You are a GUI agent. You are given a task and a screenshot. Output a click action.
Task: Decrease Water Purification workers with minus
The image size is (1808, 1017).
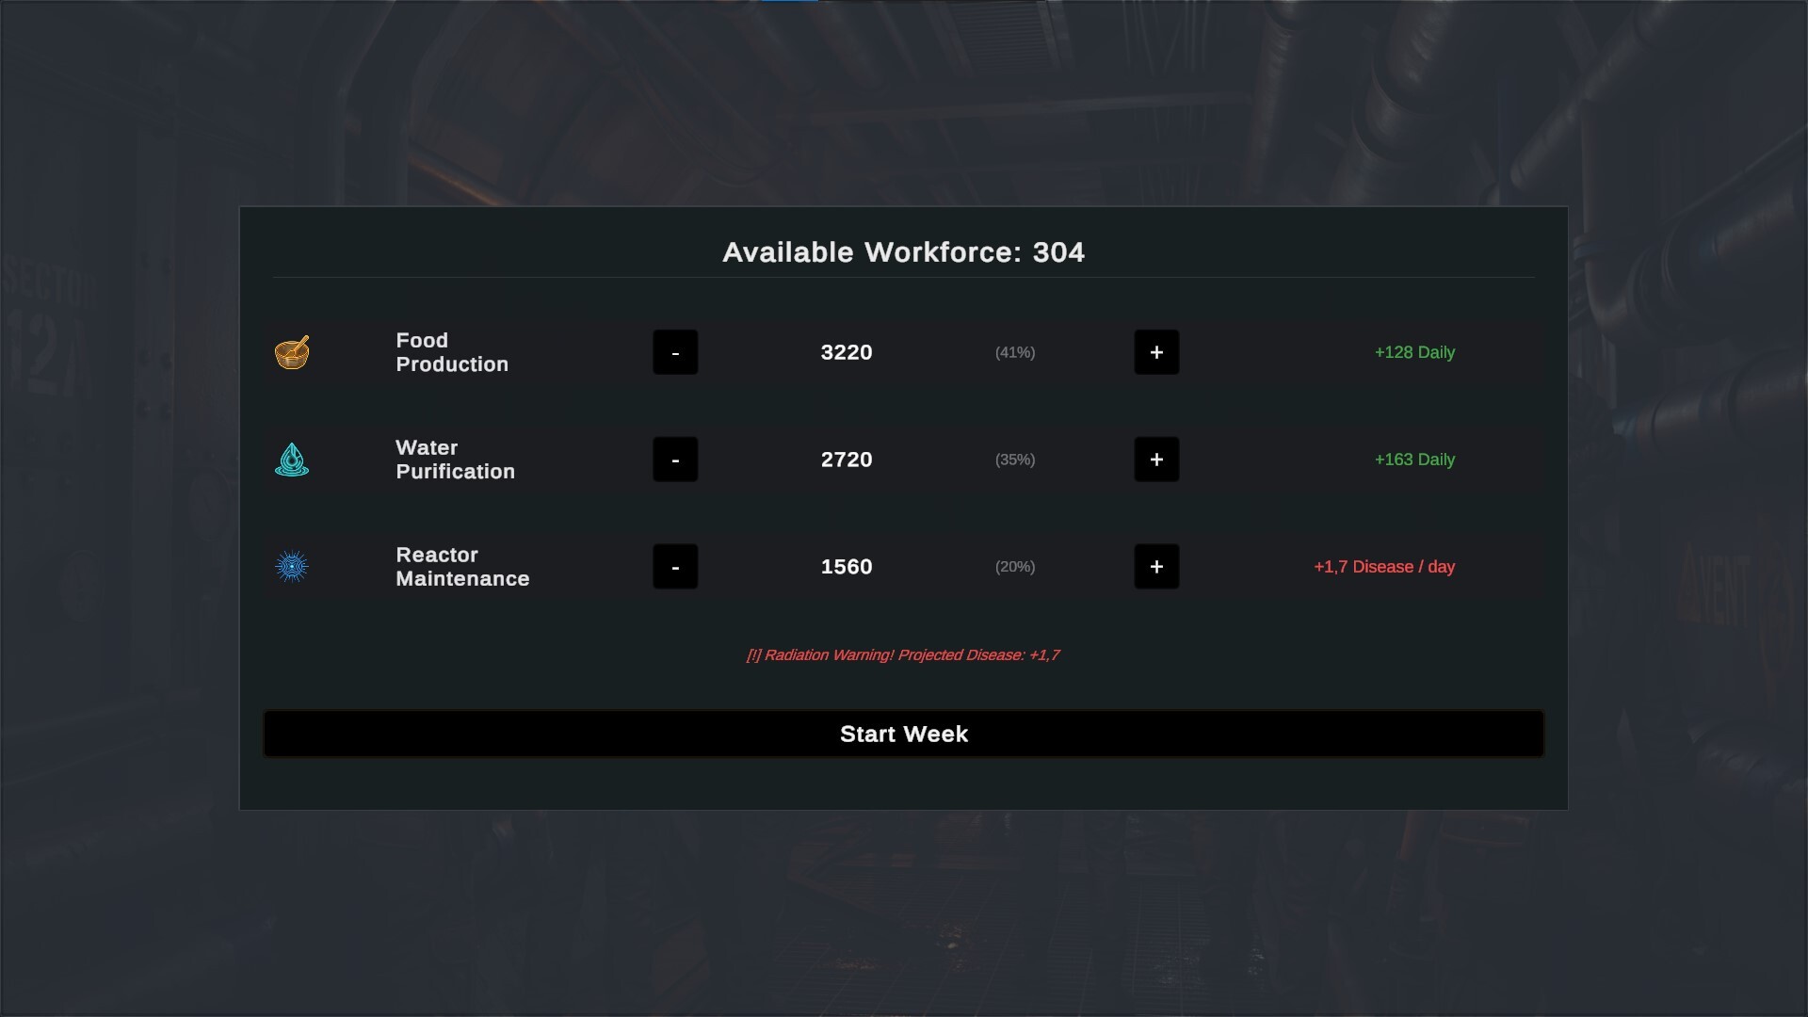pos(675,460)
